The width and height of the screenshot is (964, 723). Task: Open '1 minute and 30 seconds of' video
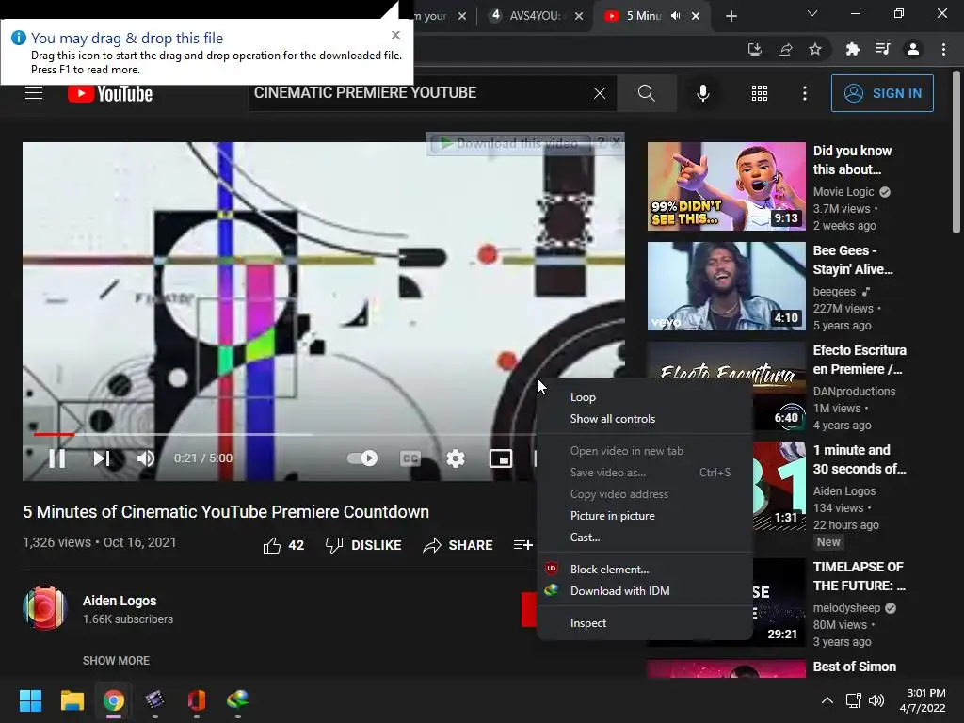point(860,459)
